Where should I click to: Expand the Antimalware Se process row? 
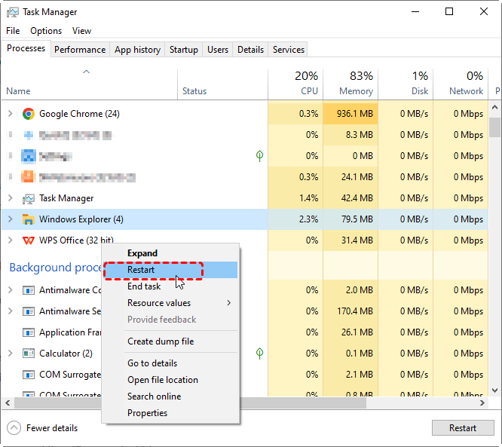tap(11, 311)
